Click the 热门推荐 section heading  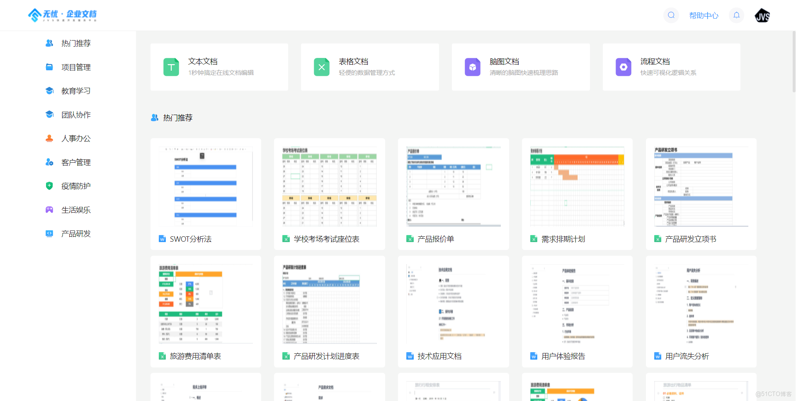tap(178, 118)
